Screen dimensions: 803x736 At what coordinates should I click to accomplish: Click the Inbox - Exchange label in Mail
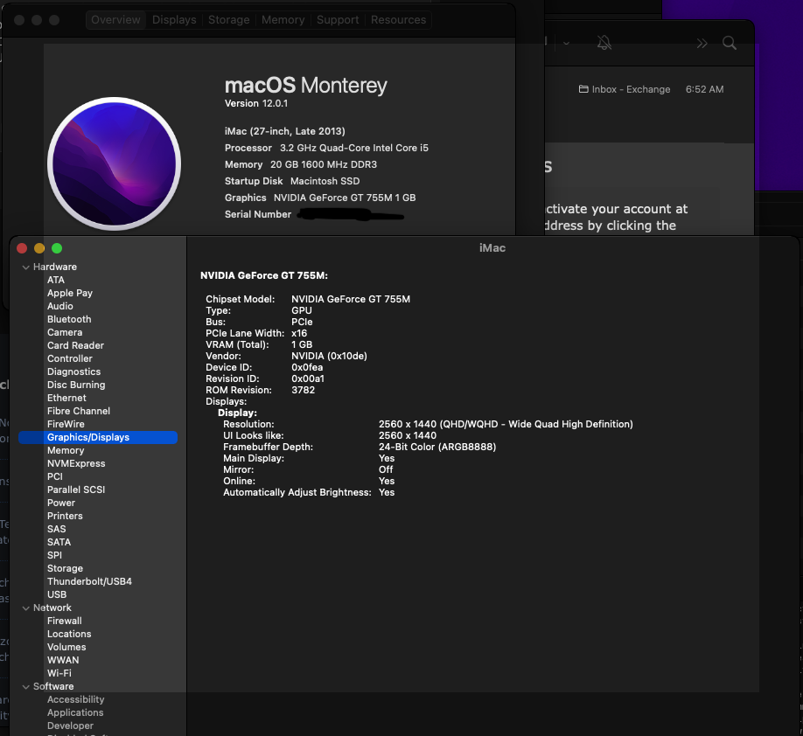tap(631, 89)
